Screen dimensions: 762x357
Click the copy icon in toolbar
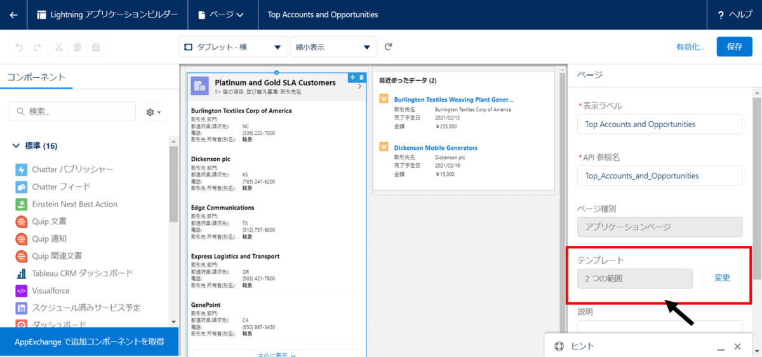pyautogui.click(x=77, y=47)
